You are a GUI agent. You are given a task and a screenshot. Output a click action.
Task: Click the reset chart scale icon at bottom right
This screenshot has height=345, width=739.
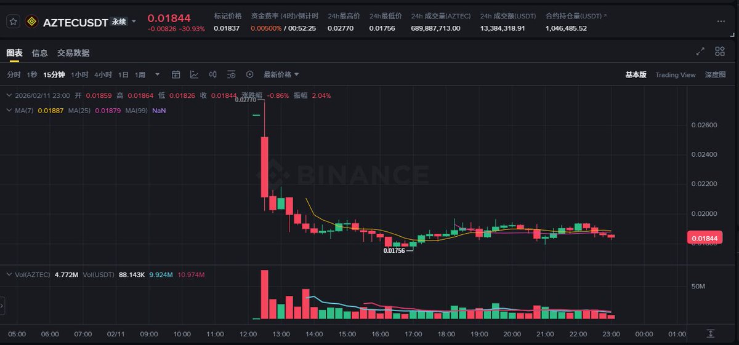pos(711,333)
